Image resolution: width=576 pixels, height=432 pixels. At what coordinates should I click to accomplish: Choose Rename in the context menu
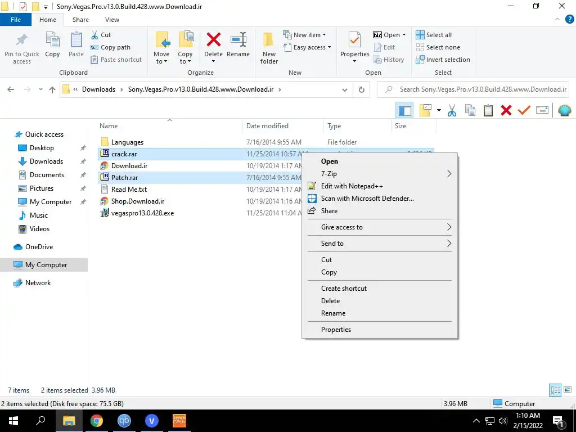381,313
